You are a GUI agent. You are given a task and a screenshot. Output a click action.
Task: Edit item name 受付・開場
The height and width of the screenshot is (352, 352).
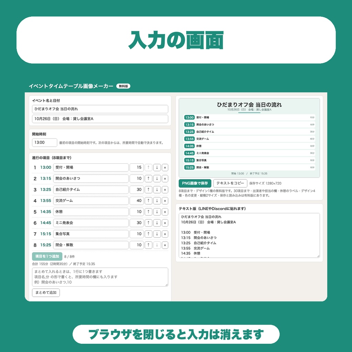coord(91,167)
